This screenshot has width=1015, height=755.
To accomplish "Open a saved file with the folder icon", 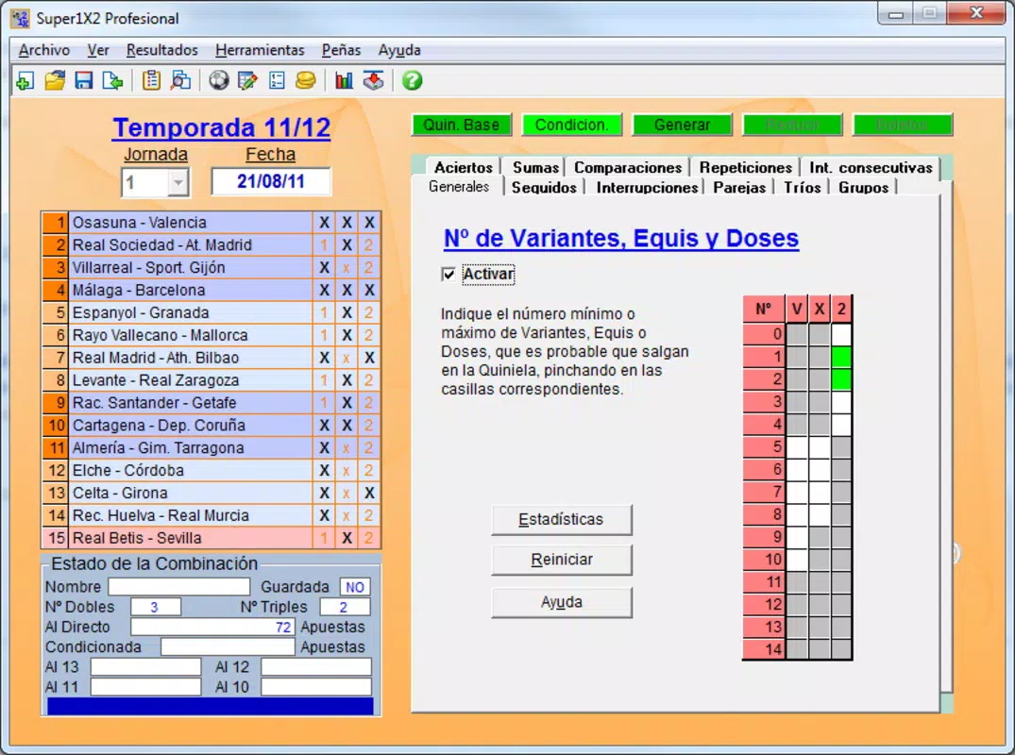I will coord(55,81).
